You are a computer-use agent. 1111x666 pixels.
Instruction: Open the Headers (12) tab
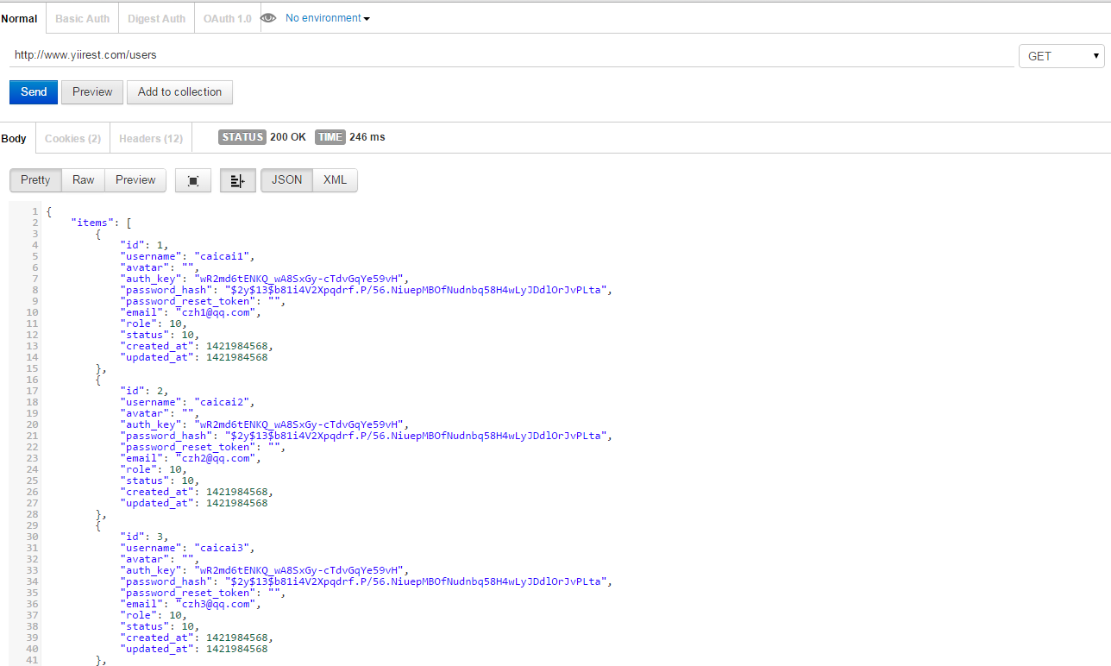tap(151, 138)
